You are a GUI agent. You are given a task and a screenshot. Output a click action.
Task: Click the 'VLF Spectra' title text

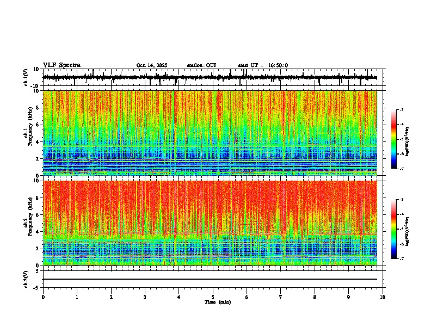pos(61,65)
